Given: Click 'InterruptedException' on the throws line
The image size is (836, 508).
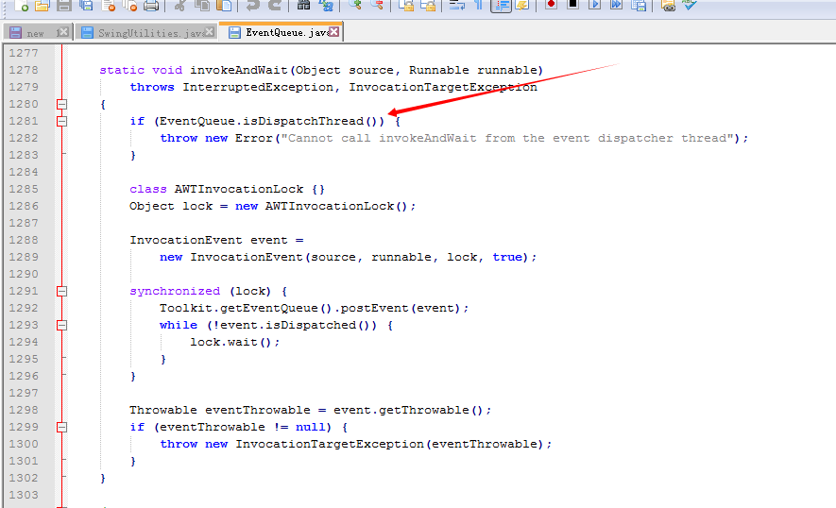Looking at the screenshot, I should (x=258, y=87).
